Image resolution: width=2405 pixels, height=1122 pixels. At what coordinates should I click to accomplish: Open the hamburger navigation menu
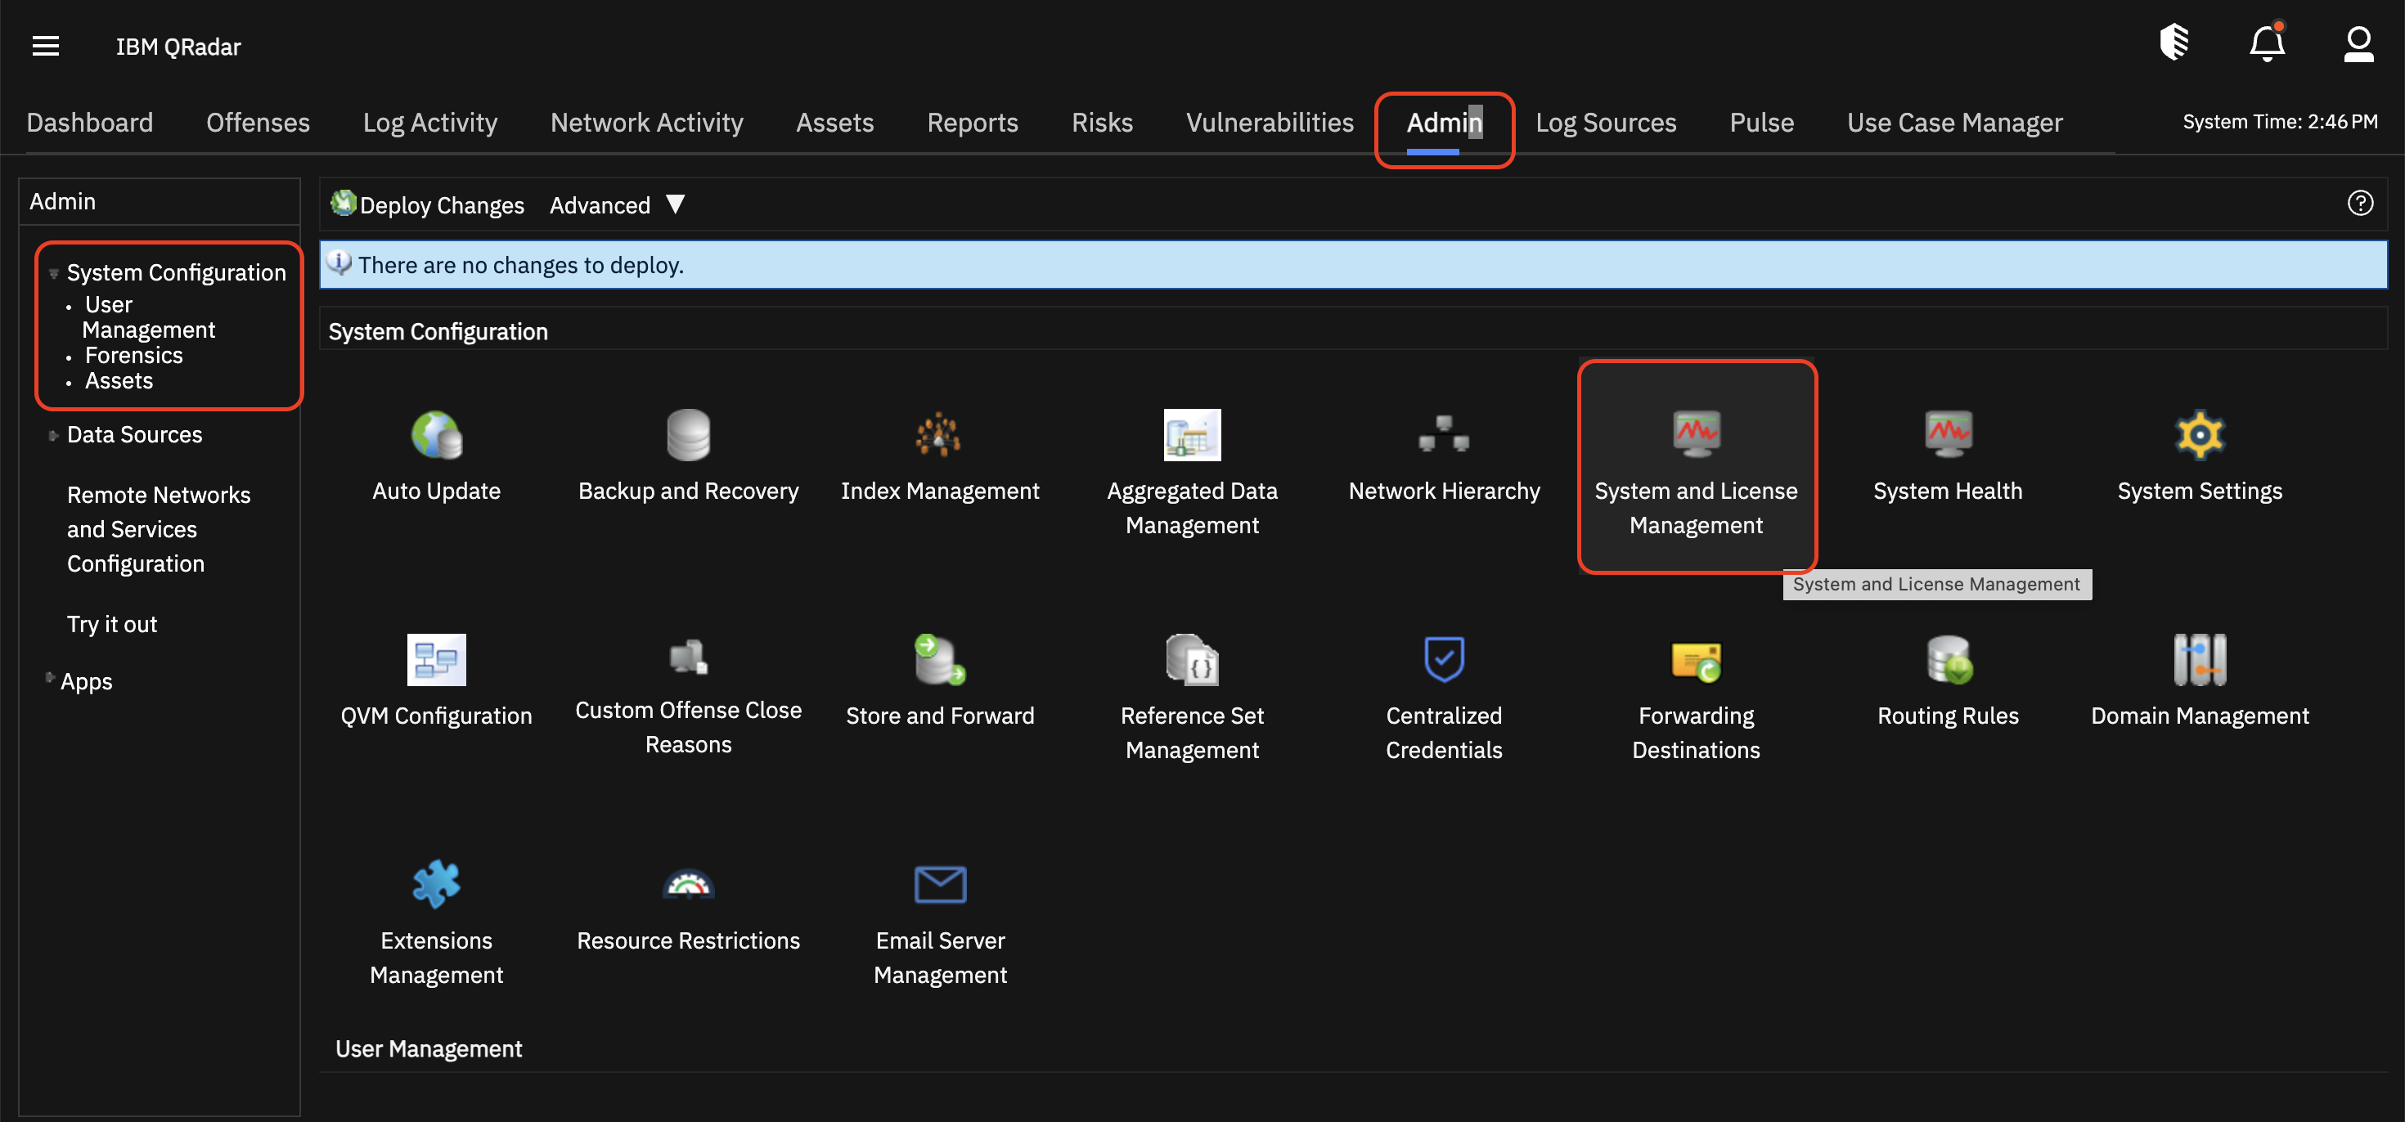[x=46, y=45]
